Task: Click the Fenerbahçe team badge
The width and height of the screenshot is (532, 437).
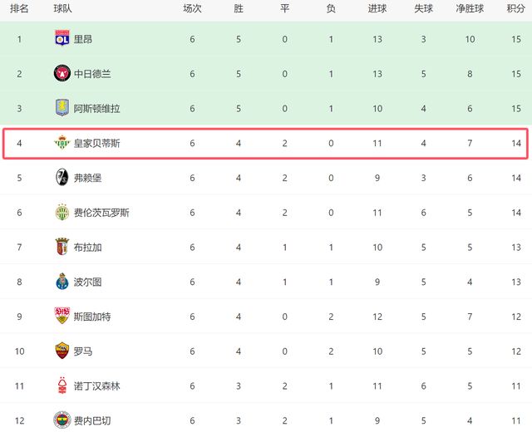Action: click(x=62, y=420)
